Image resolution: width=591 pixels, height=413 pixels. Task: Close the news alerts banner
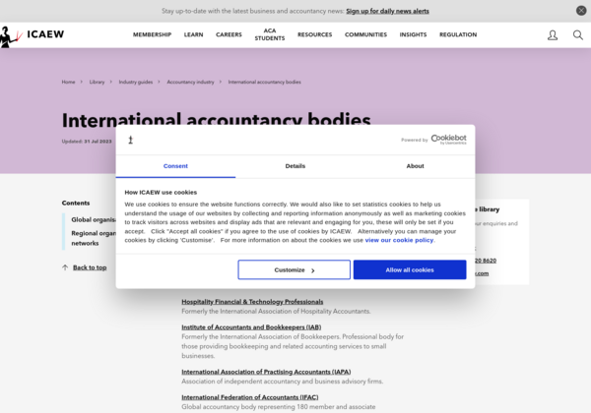pyautogui.click(x=581, y=11)
